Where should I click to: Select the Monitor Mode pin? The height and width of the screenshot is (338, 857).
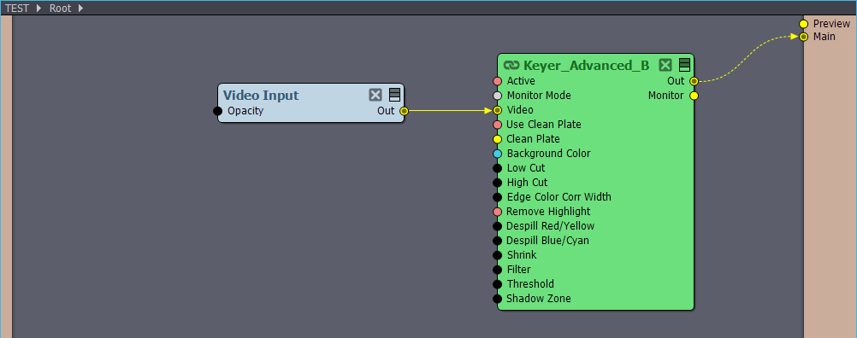pyautogui.click(x=498, y=96)
